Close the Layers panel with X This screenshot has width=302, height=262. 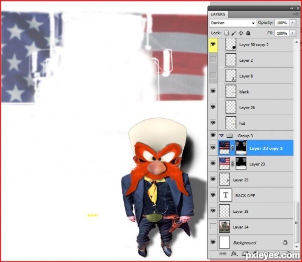point(298,8)
